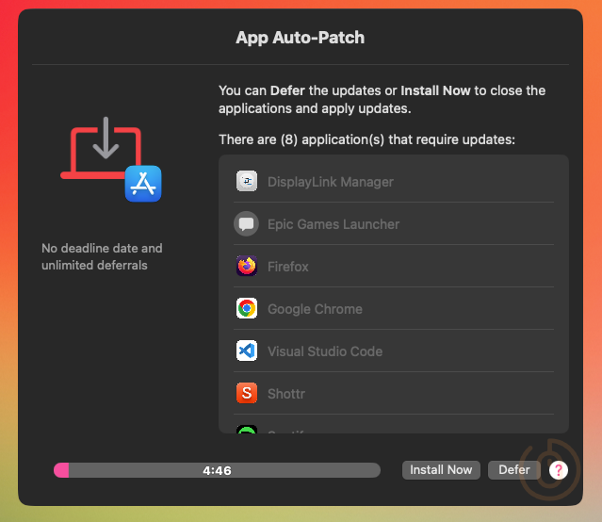602x522 pixels.
Task: Click the countdown progress bar showing 4:46
Action: (217, 470)
